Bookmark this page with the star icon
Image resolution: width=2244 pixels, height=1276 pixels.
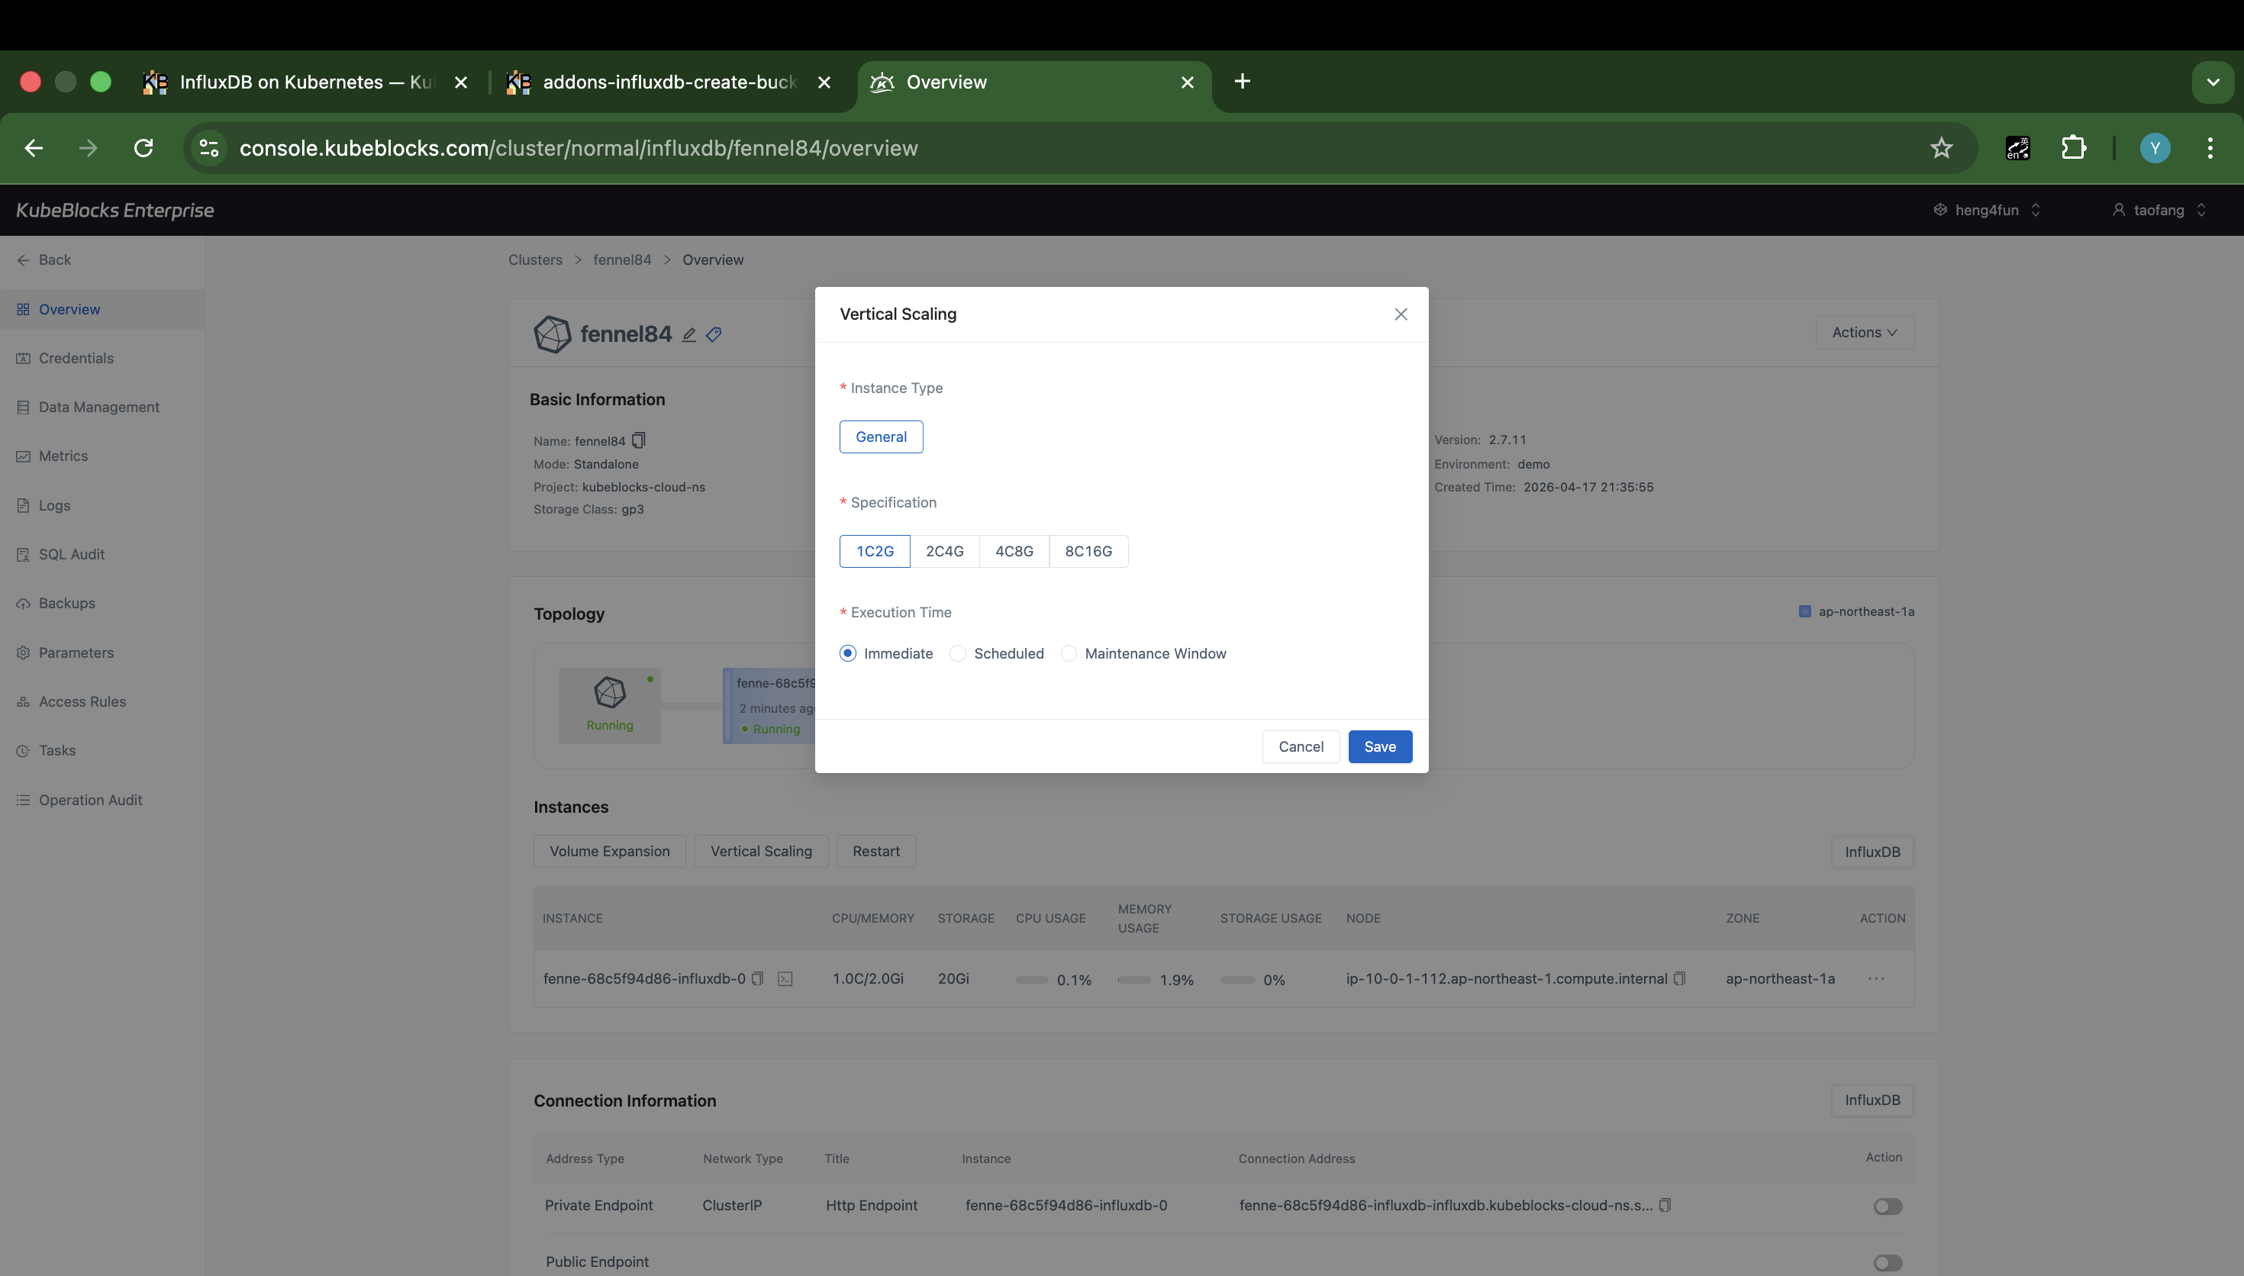1942,148
